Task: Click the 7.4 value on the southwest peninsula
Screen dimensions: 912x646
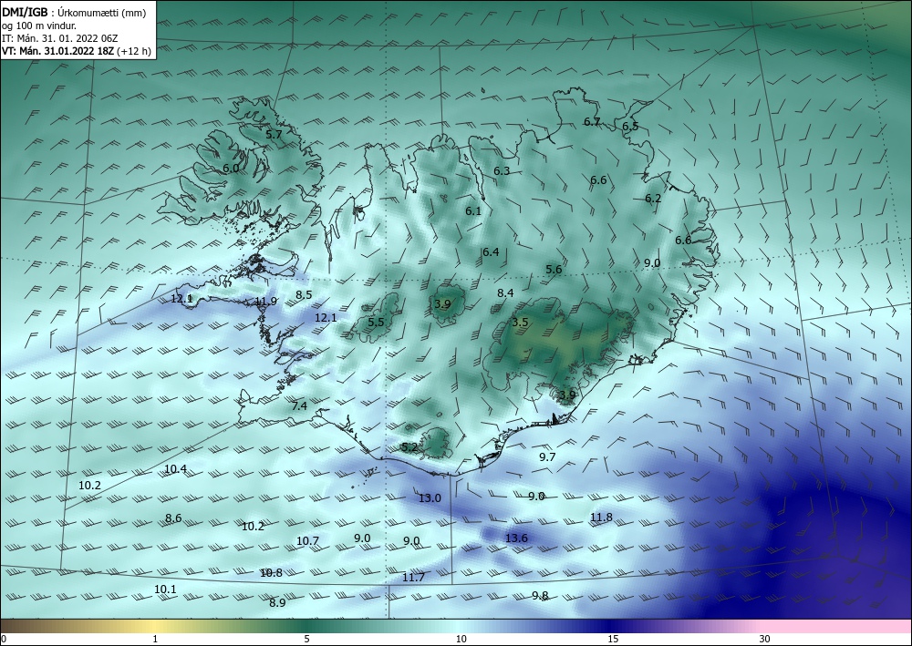Action: coord(299,406)
